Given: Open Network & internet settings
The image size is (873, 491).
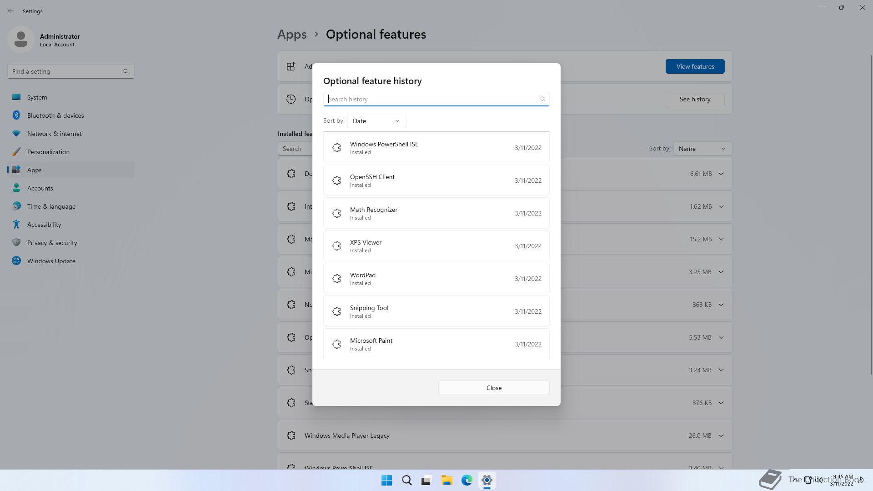Looking at the screenshot, I should click(71, 134).
